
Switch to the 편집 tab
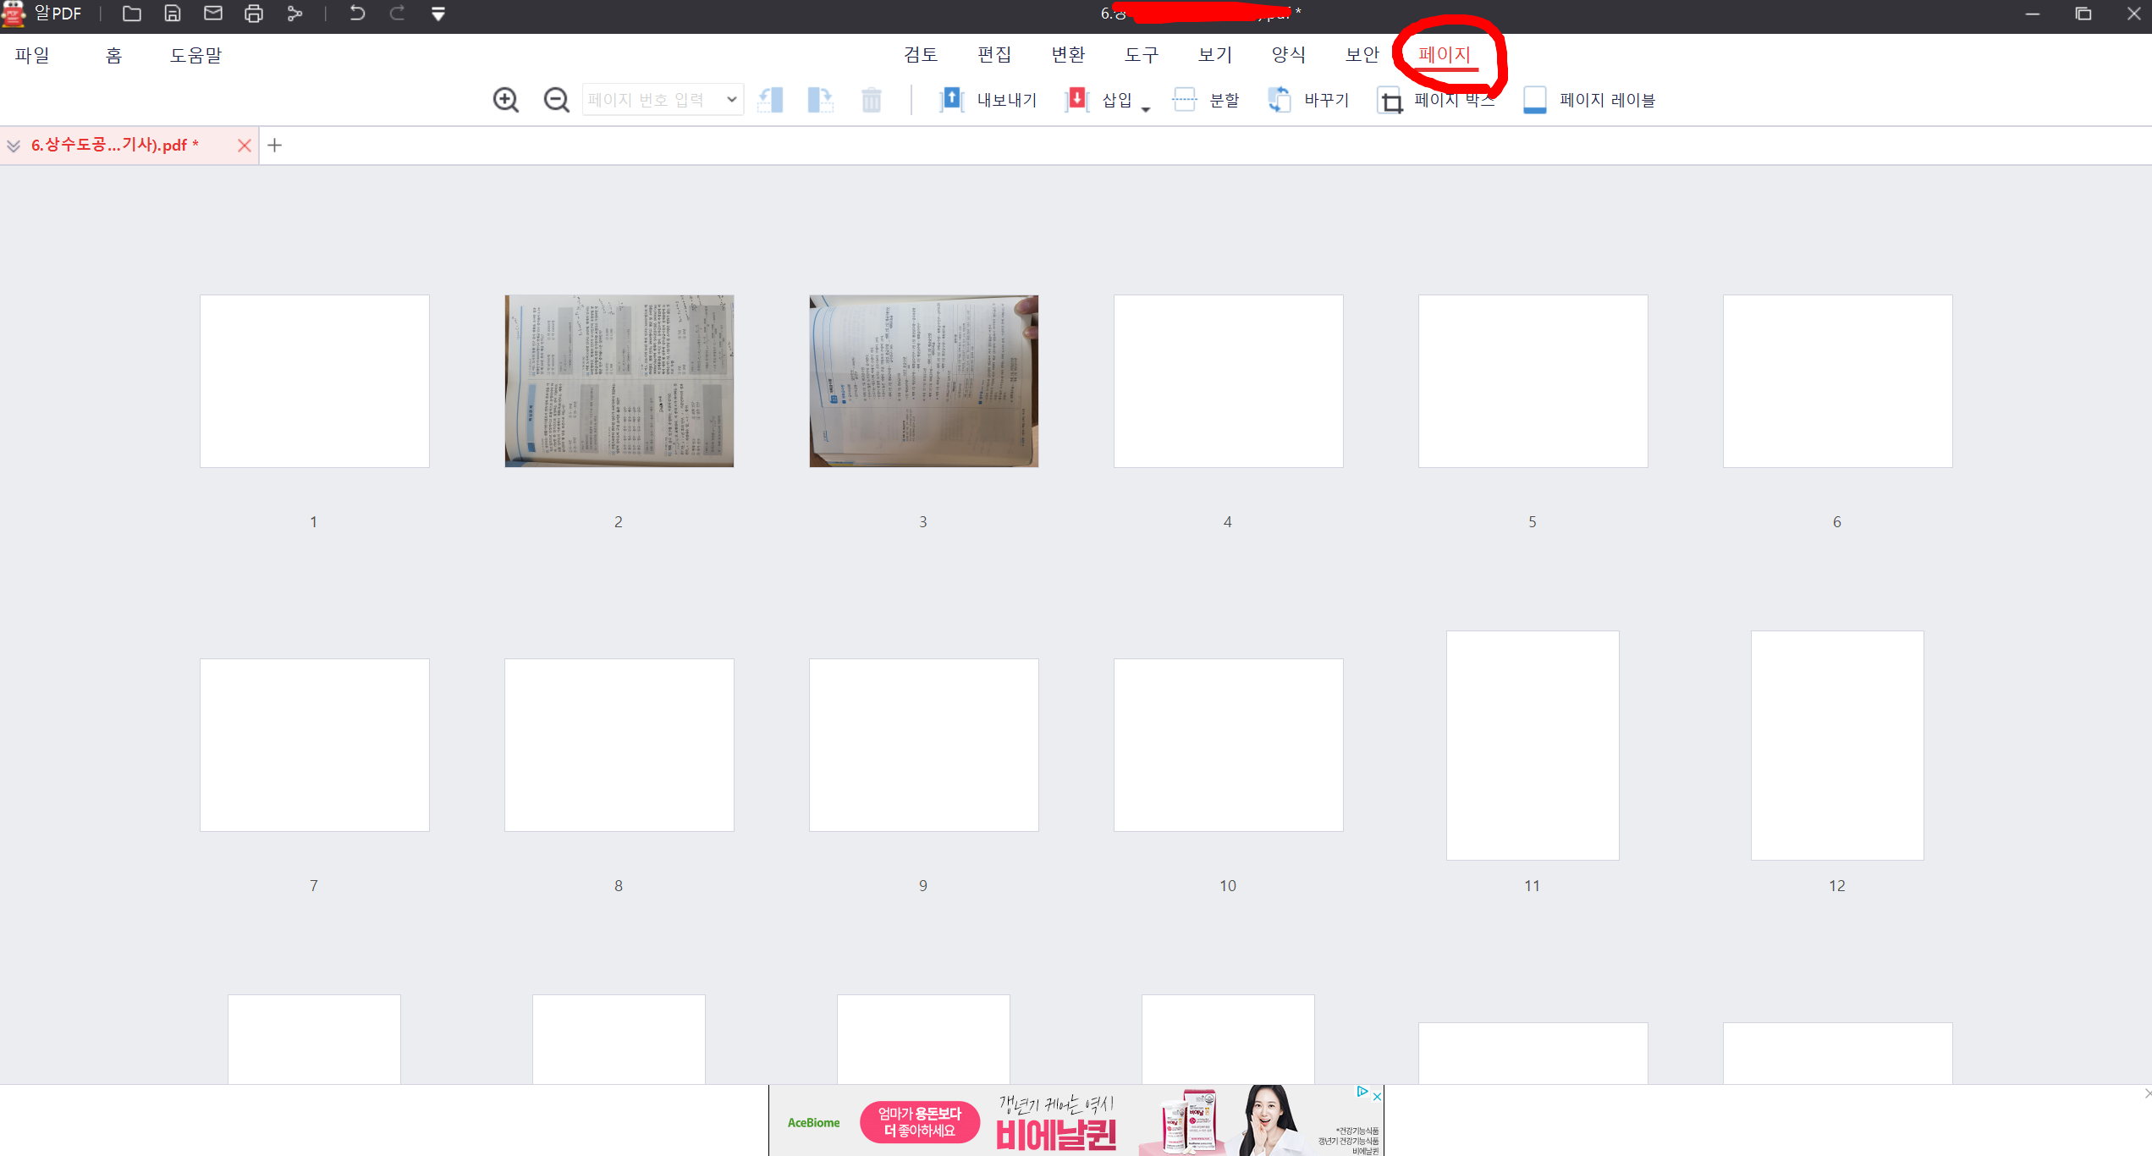coord(994,55)
